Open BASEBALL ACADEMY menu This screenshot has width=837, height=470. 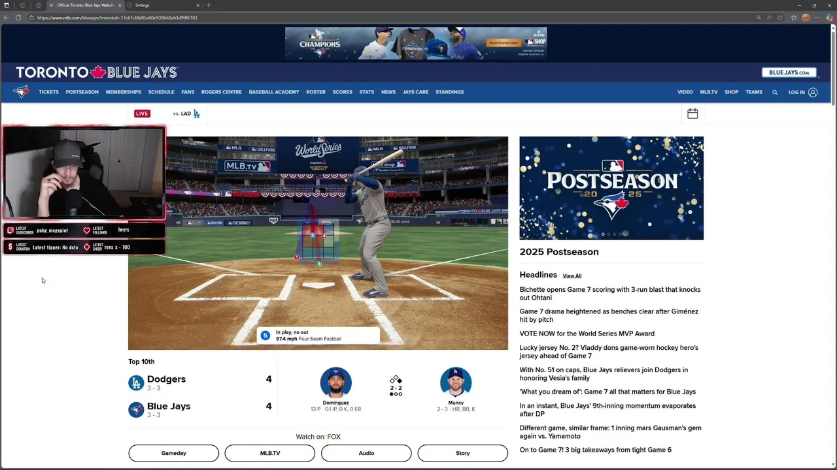pos(274,92)
